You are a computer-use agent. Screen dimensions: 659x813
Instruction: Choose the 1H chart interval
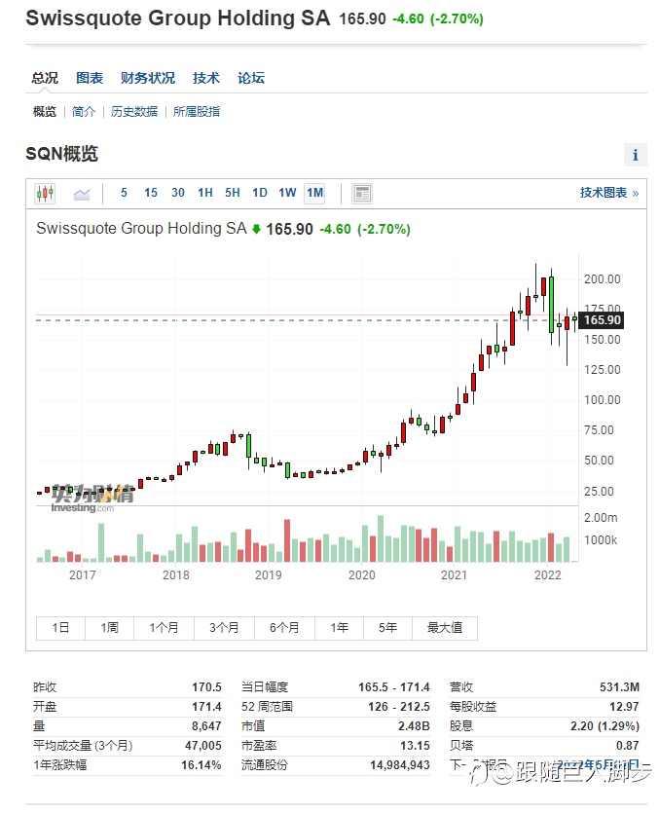pyautogui.click(x=205, y=193)
